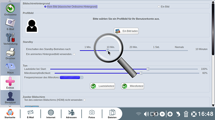The width and height of the screenshot is (215, 120).
Task: Click the zoom in plus icon
Action: [x=170, y=114]
